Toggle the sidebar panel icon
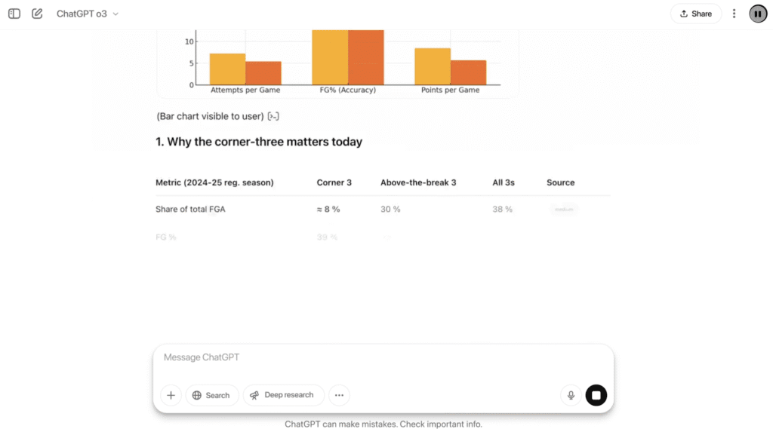Viewport: 773px width, 432px height. click(14, 14)
